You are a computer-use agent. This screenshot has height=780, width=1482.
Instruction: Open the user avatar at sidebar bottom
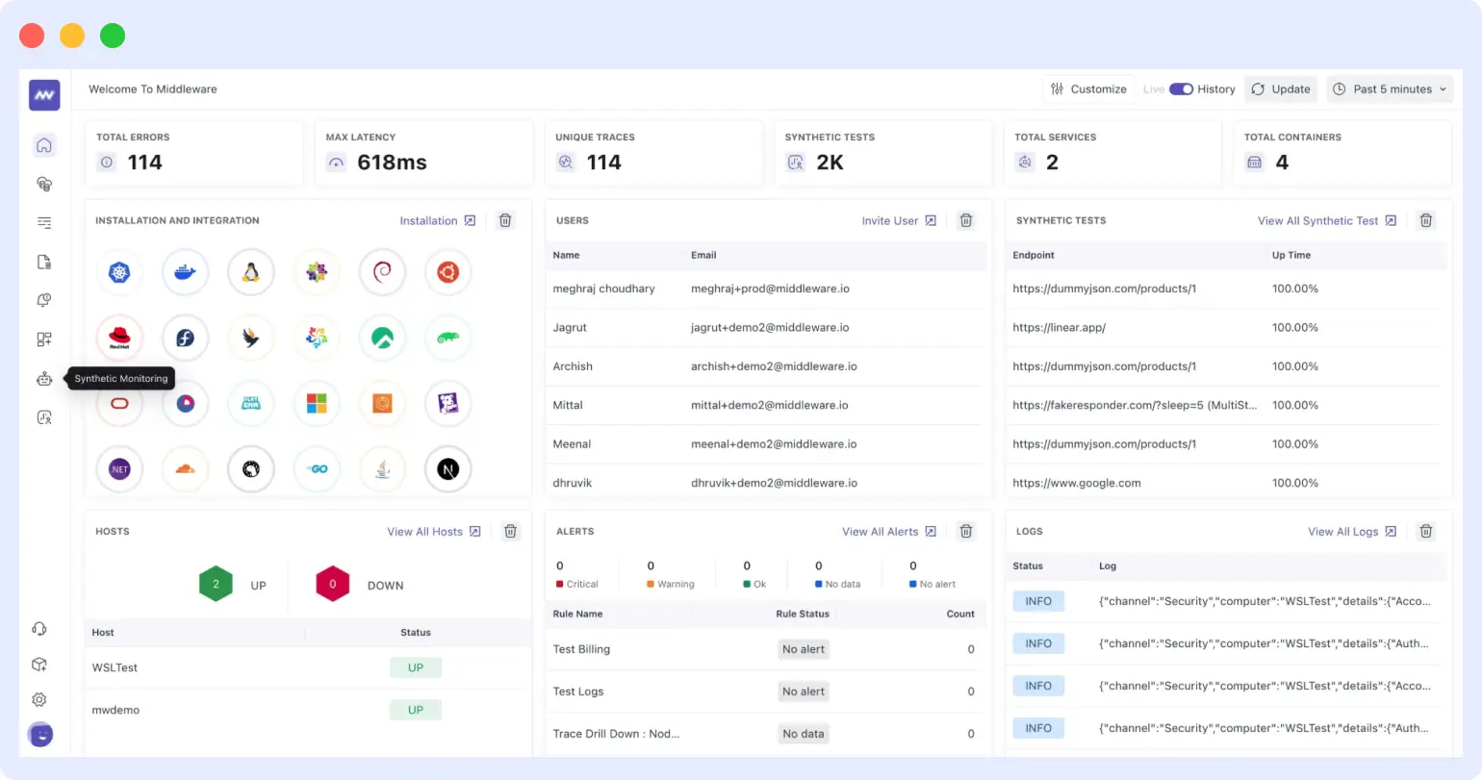point(40,735)
